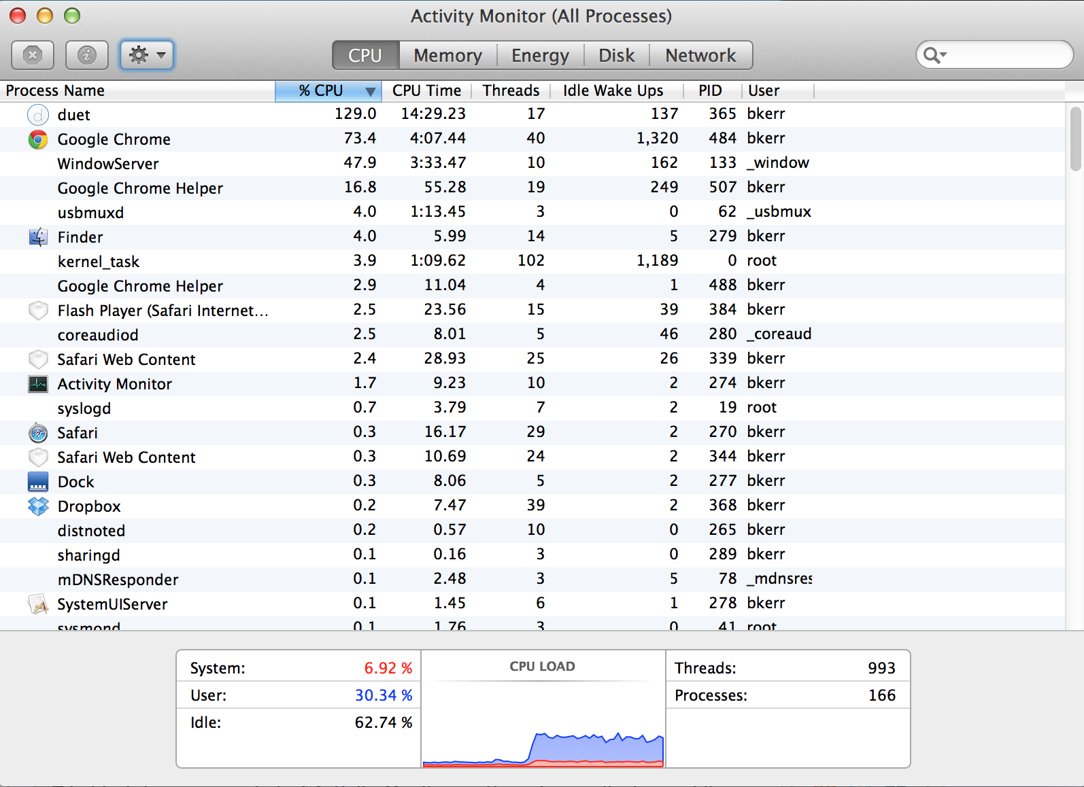Select the mDNSResponder process row
The width and height of the screenshot is (1084, 787).
532,580
